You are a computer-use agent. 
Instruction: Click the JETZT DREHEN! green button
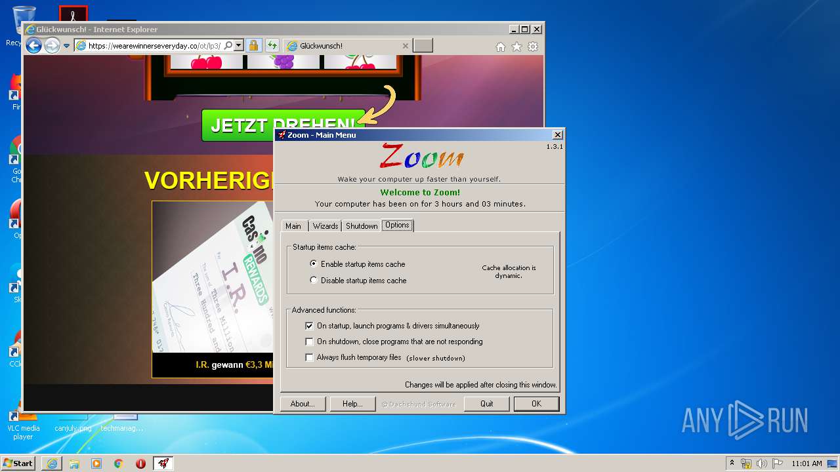[x=283, y=125]
